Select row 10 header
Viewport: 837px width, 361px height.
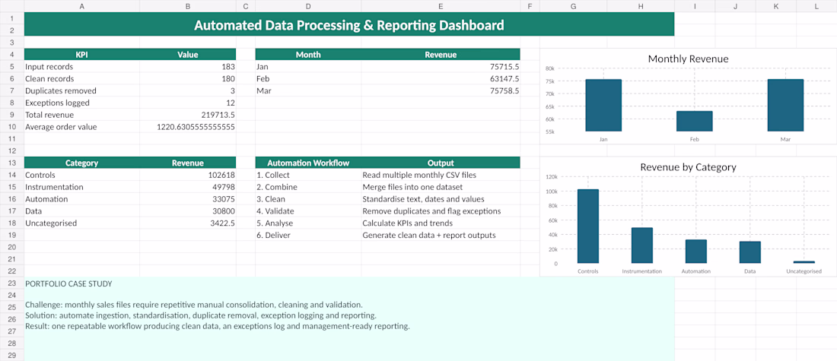11,127
